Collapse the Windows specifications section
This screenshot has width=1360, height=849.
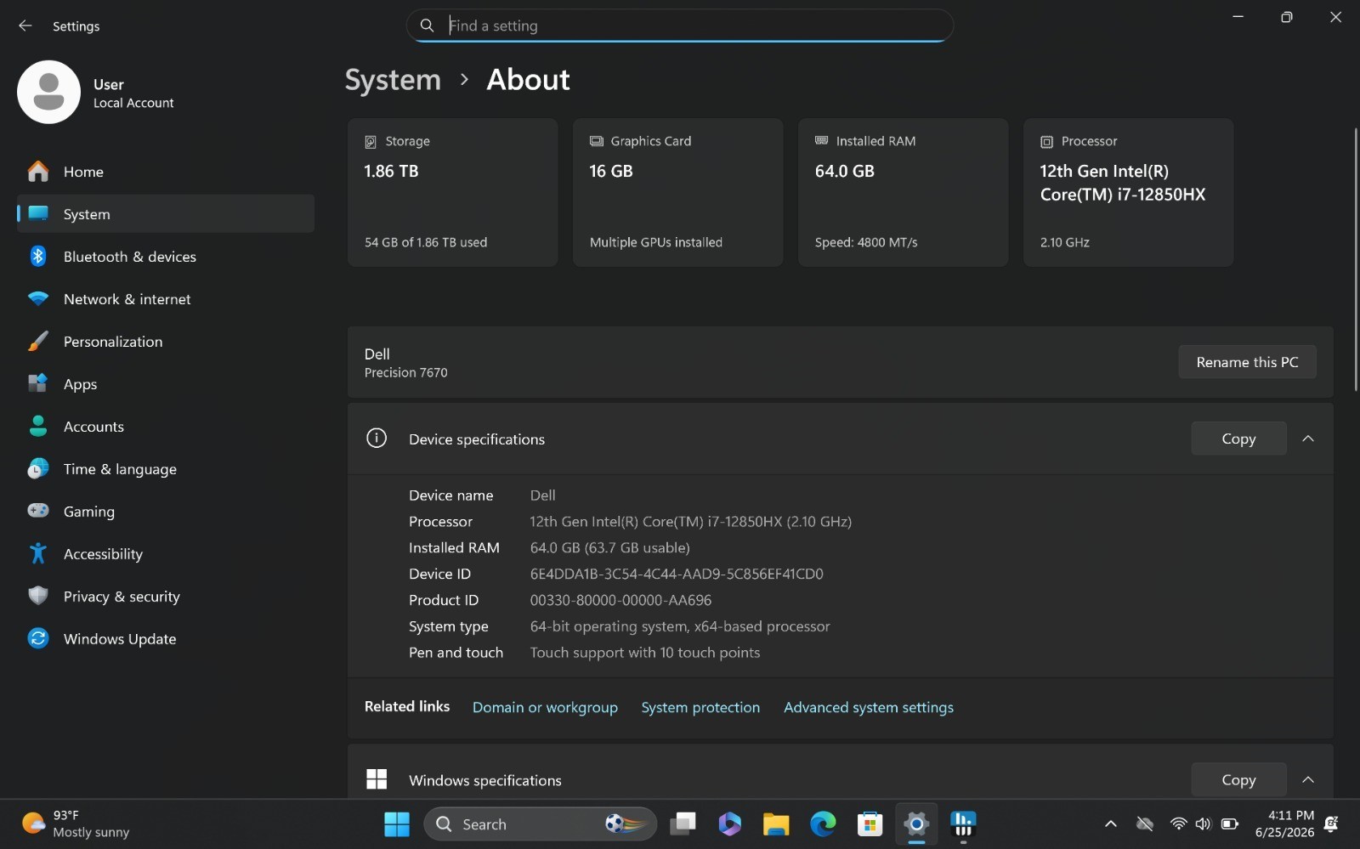(1308, 779)
